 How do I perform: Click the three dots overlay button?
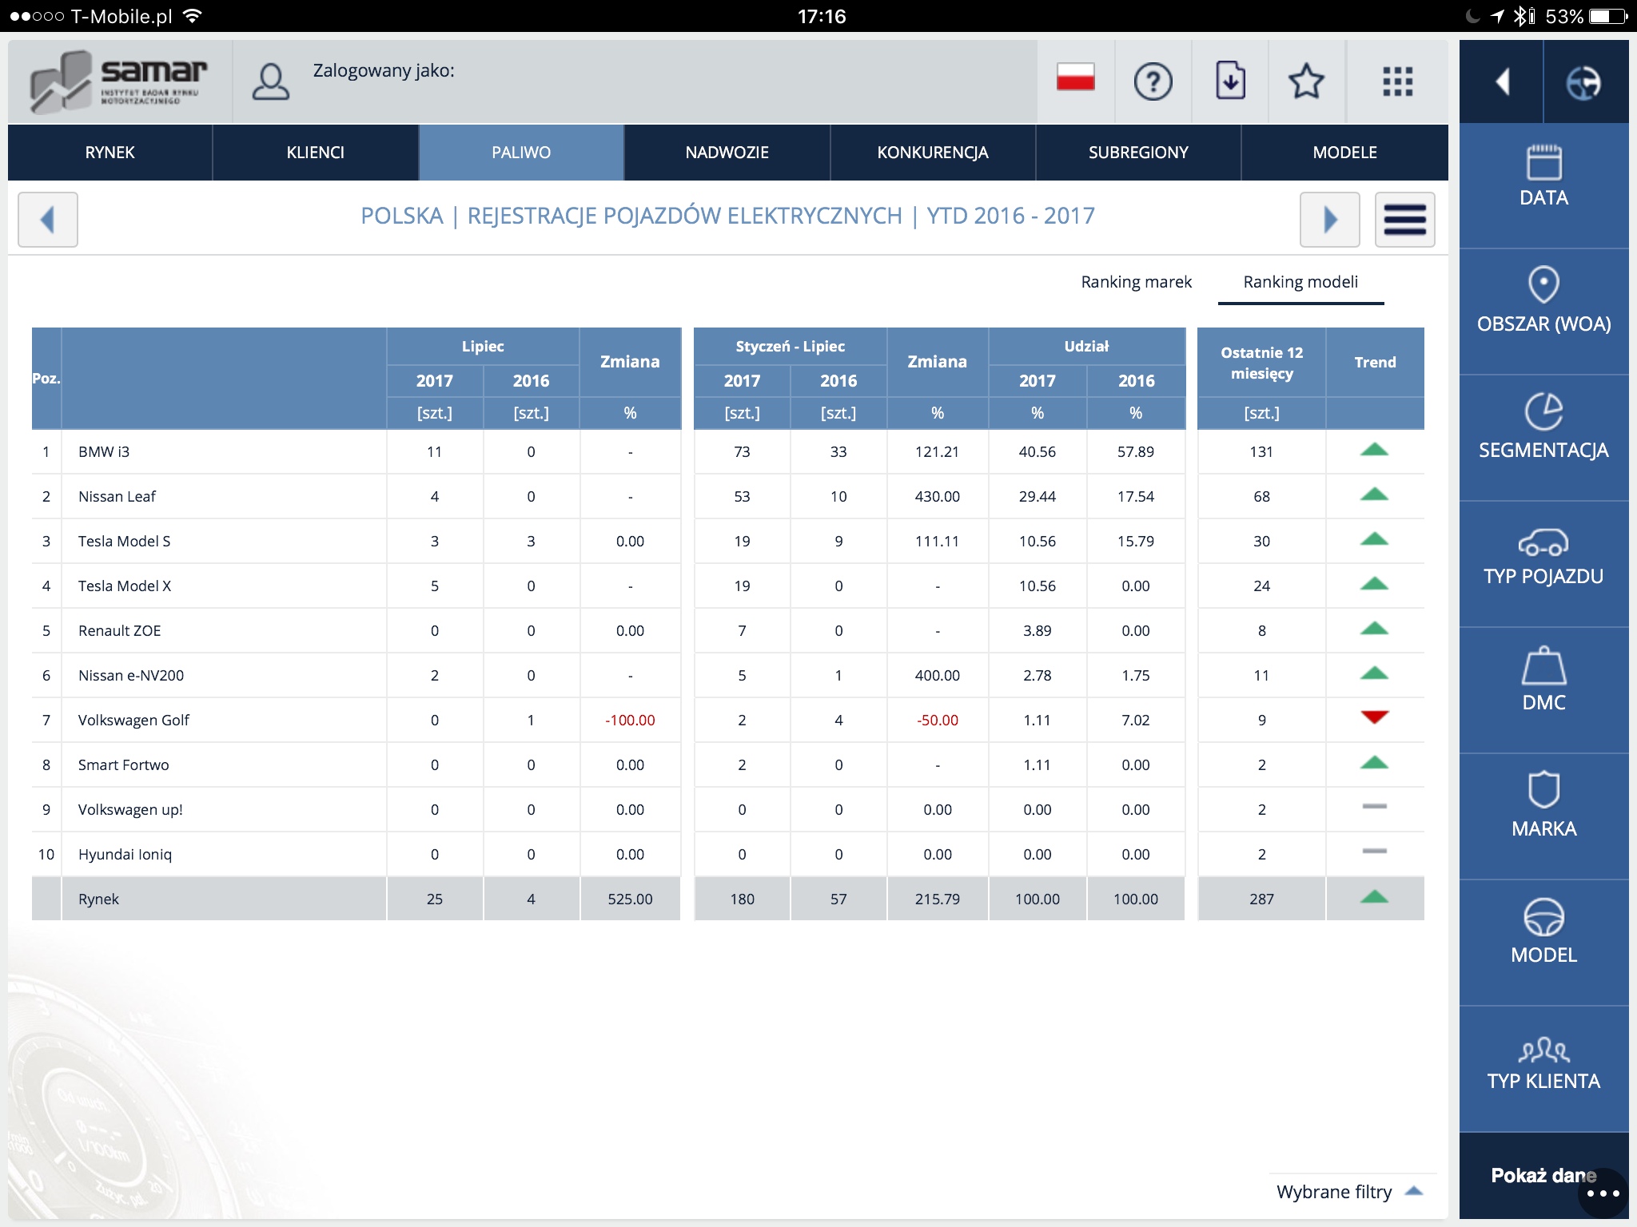(1603, 1193)
